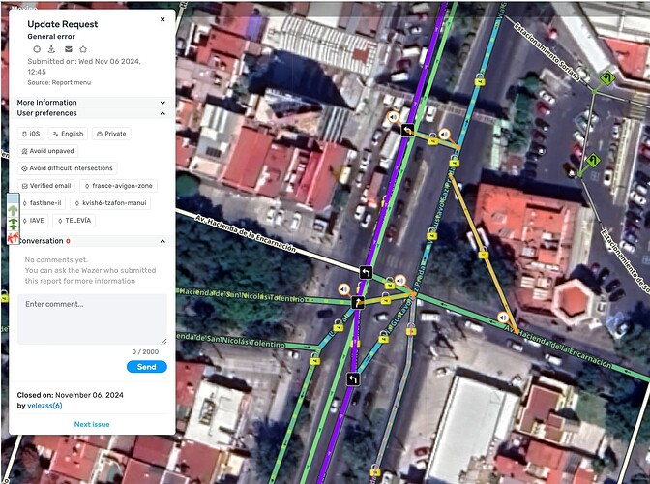Click the iOS preference chip
This screenshot has height=484, width=650.
point(31,134)
